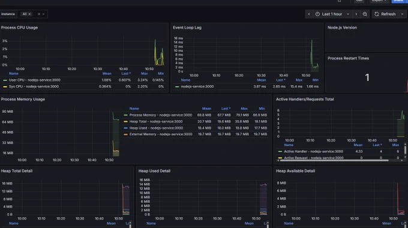Image resolution: width=408 pixels, height=228 pixels.
Task: Zoom out the time range
Action: (365, 14)
